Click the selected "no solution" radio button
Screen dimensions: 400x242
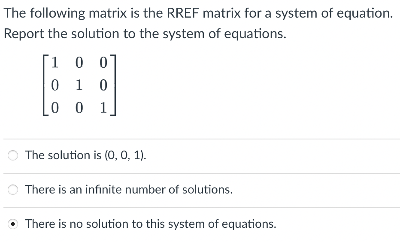(13, 224)
